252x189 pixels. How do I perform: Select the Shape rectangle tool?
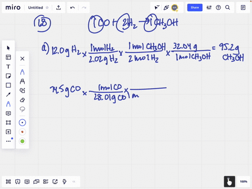8,85
